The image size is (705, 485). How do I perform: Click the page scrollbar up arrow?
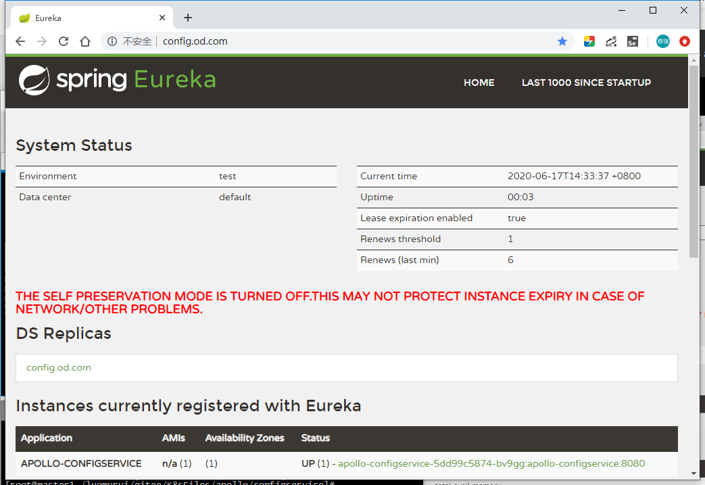click(694, 60)
